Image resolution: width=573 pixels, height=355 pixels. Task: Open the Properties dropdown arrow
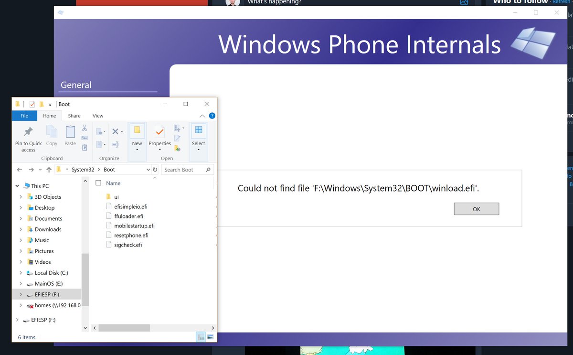159,150
